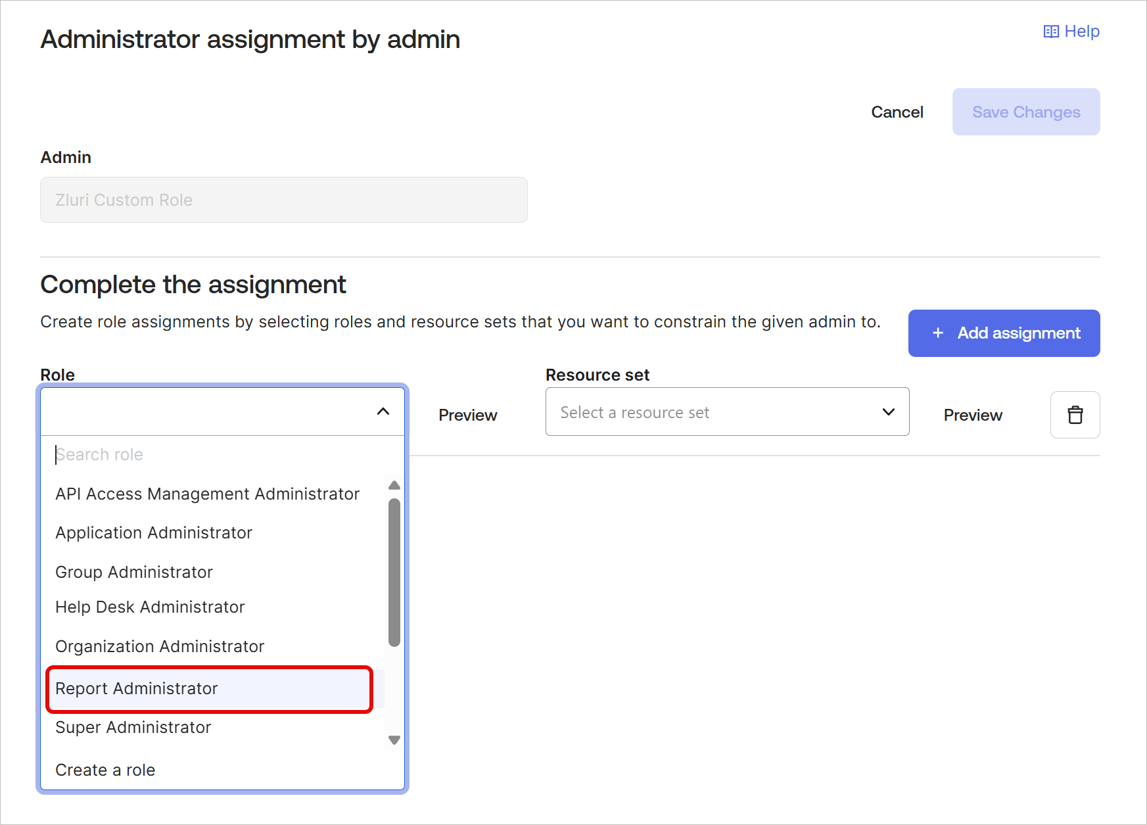Click Preview next to Resource set

tap(973, 415)
